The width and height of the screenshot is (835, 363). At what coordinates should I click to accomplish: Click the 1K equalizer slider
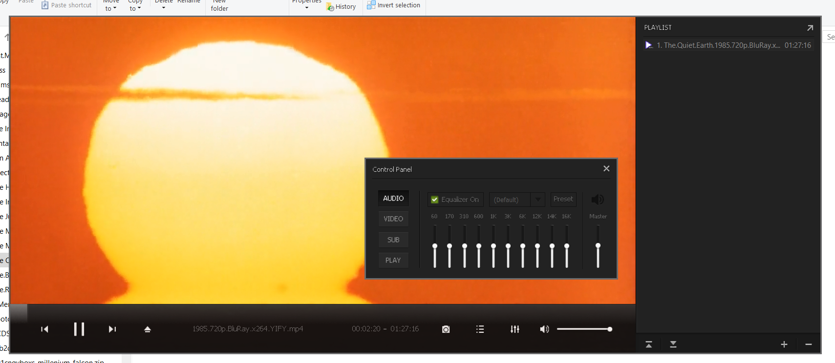coord(493,246)
